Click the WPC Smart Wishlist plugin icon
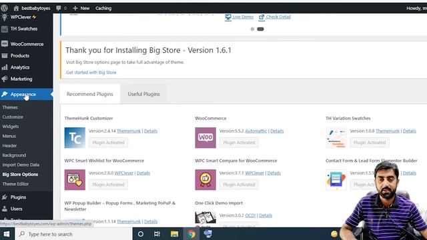Viewport: 427px width, 240px height. (75, 179)
